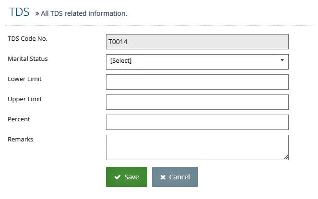
Task: Click the TDS page heading
Action: pos(19,12)
